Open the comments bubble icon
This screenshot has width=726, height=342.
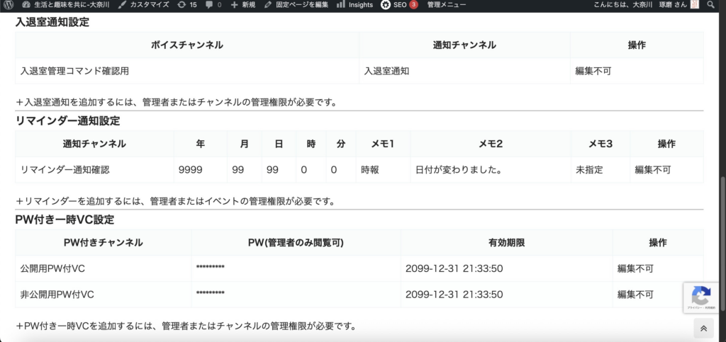click(213, 5)
